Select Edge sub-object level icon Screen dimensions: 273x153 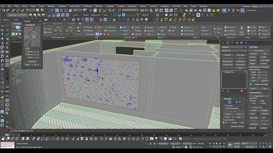tap(230, 102)
